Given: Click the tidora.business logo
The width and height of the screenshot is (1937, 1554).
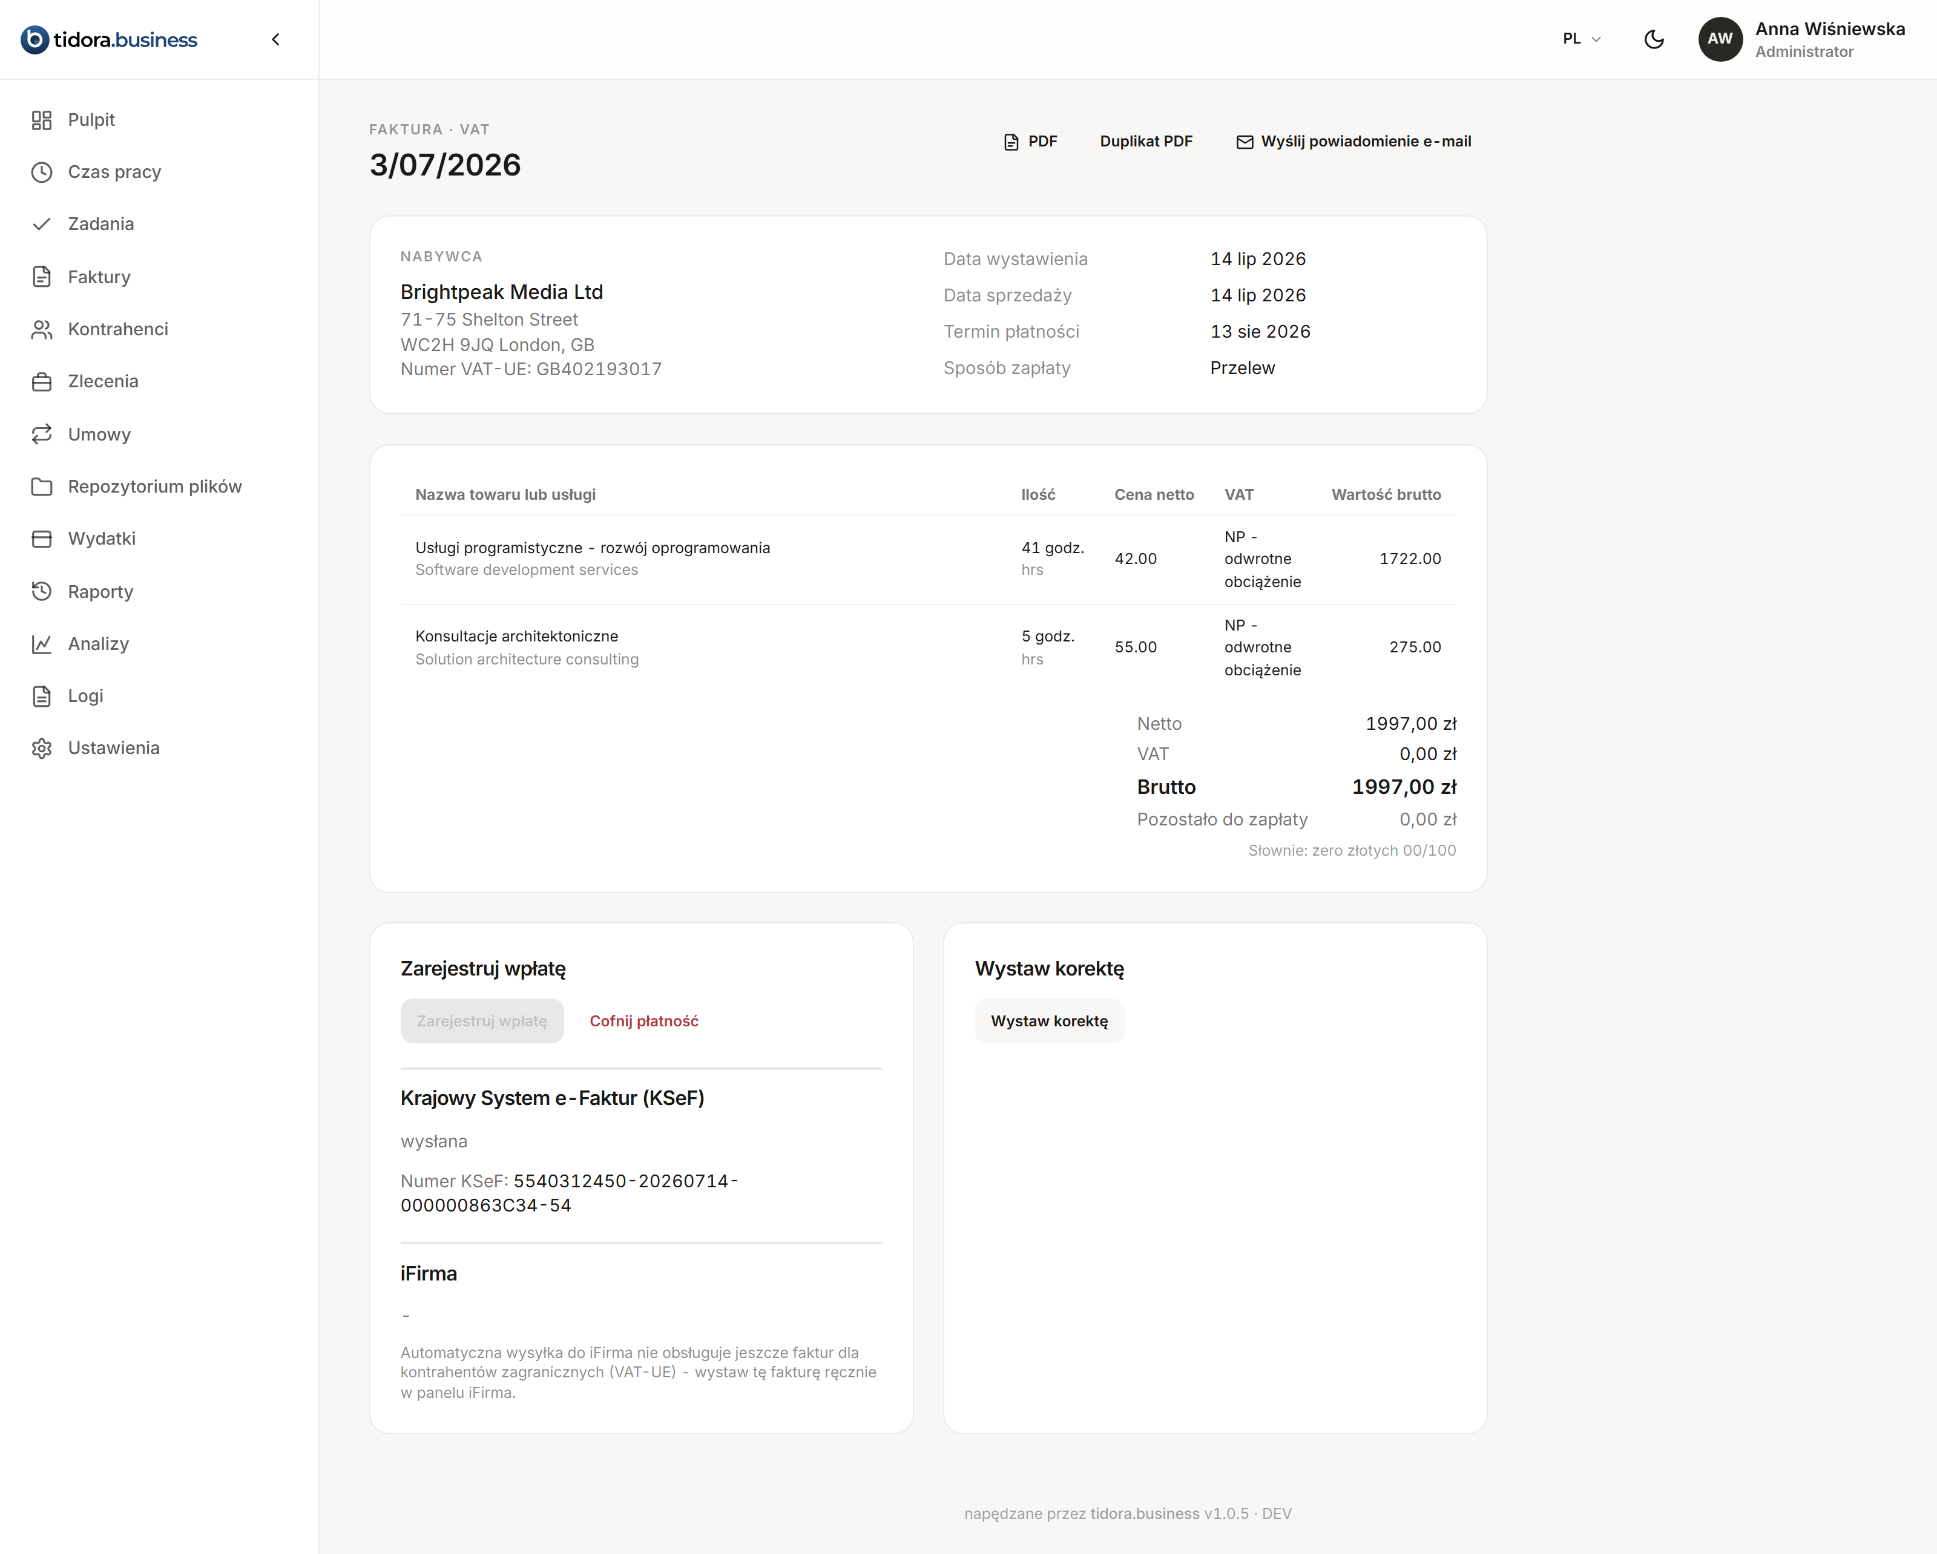Looking at the screenshot, I should click(109, 39).
